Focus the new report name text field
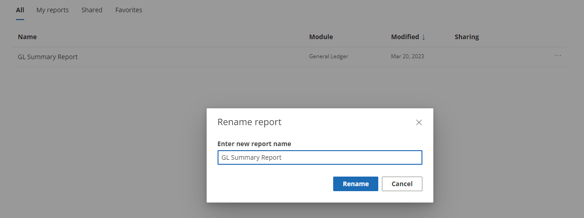 click(x=320, y=157)
